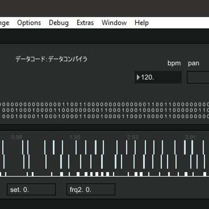This screenshot has height=209, width=209.
Task: Click the bpm number box showing 120.
Action: tap(158, 77)
